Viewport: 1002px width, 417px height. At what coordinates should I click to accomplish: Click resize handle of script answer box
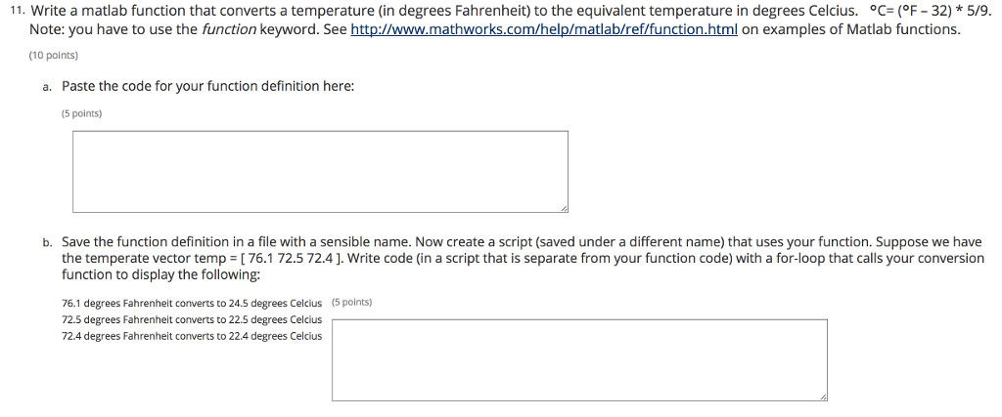pos(823,396)
